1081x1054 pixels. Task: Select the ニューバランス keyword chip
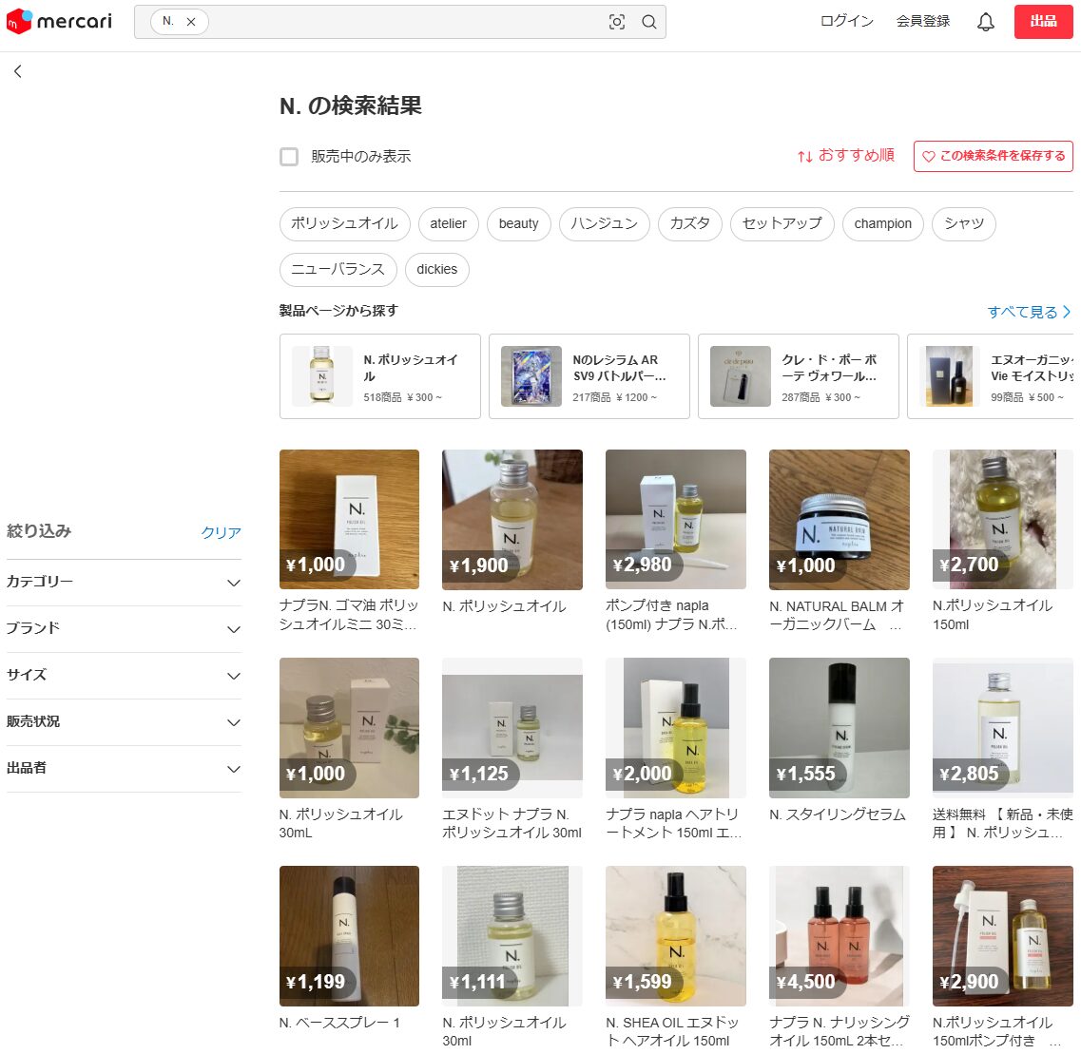[x=338, y=270]
